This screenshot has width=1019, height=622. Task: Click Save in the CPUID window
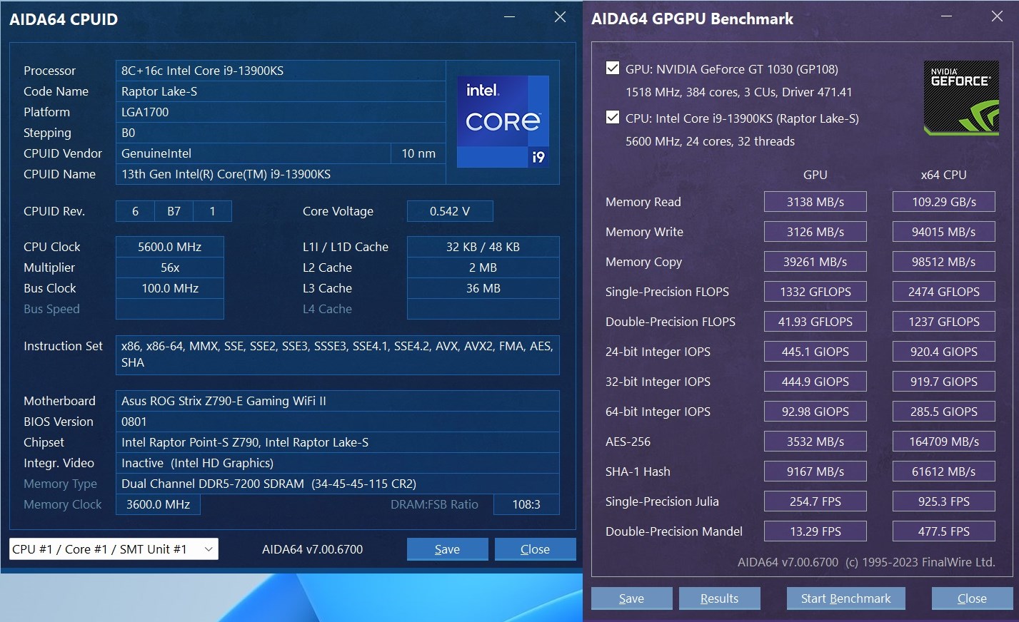coord(447,549)
